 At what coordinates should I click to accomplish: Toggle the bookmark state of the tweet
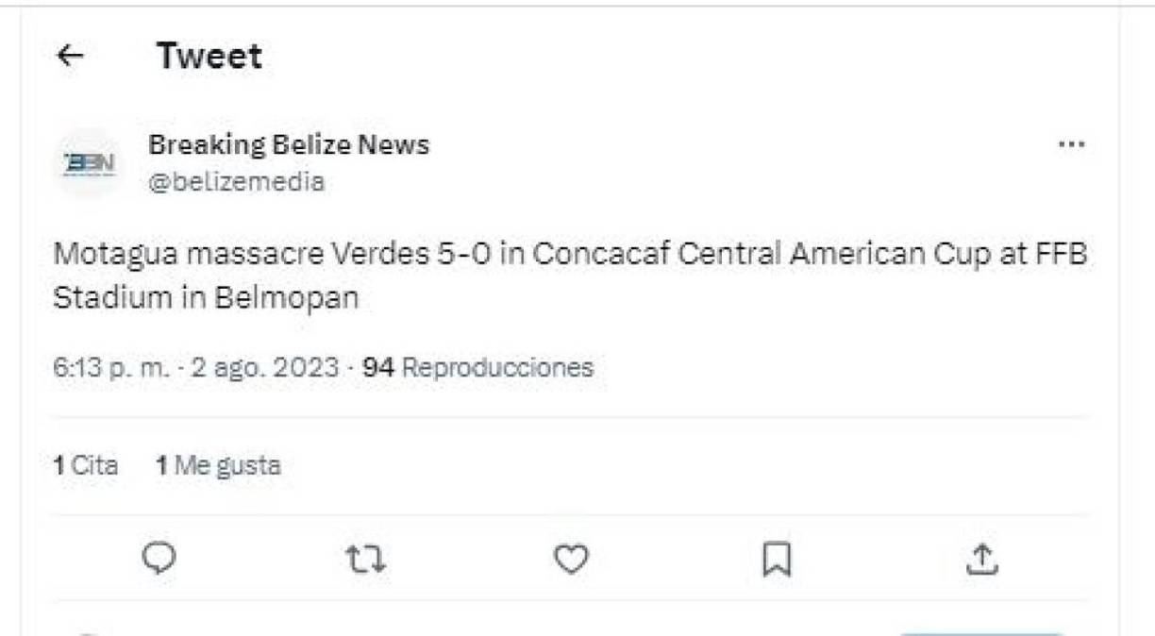(776, 560)
